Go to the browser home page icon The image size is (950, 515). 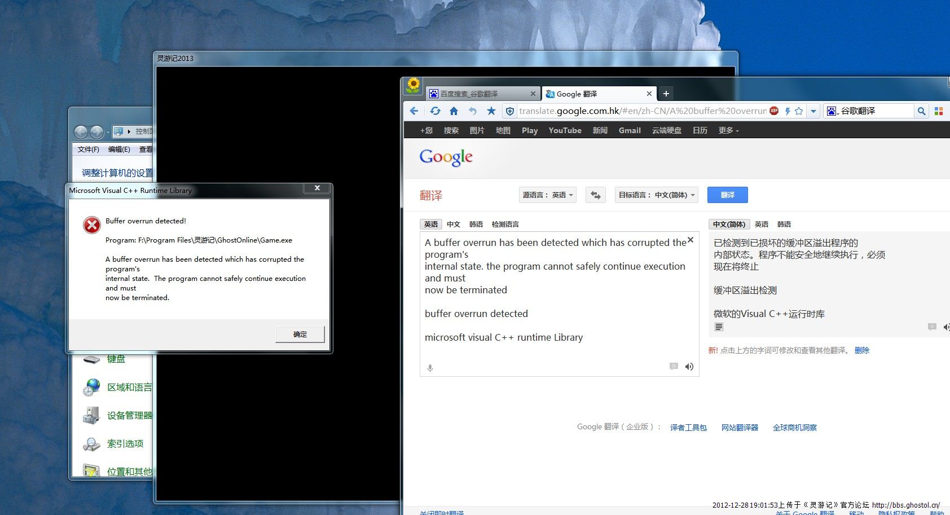pyautogui.click(x=454, y=111)
